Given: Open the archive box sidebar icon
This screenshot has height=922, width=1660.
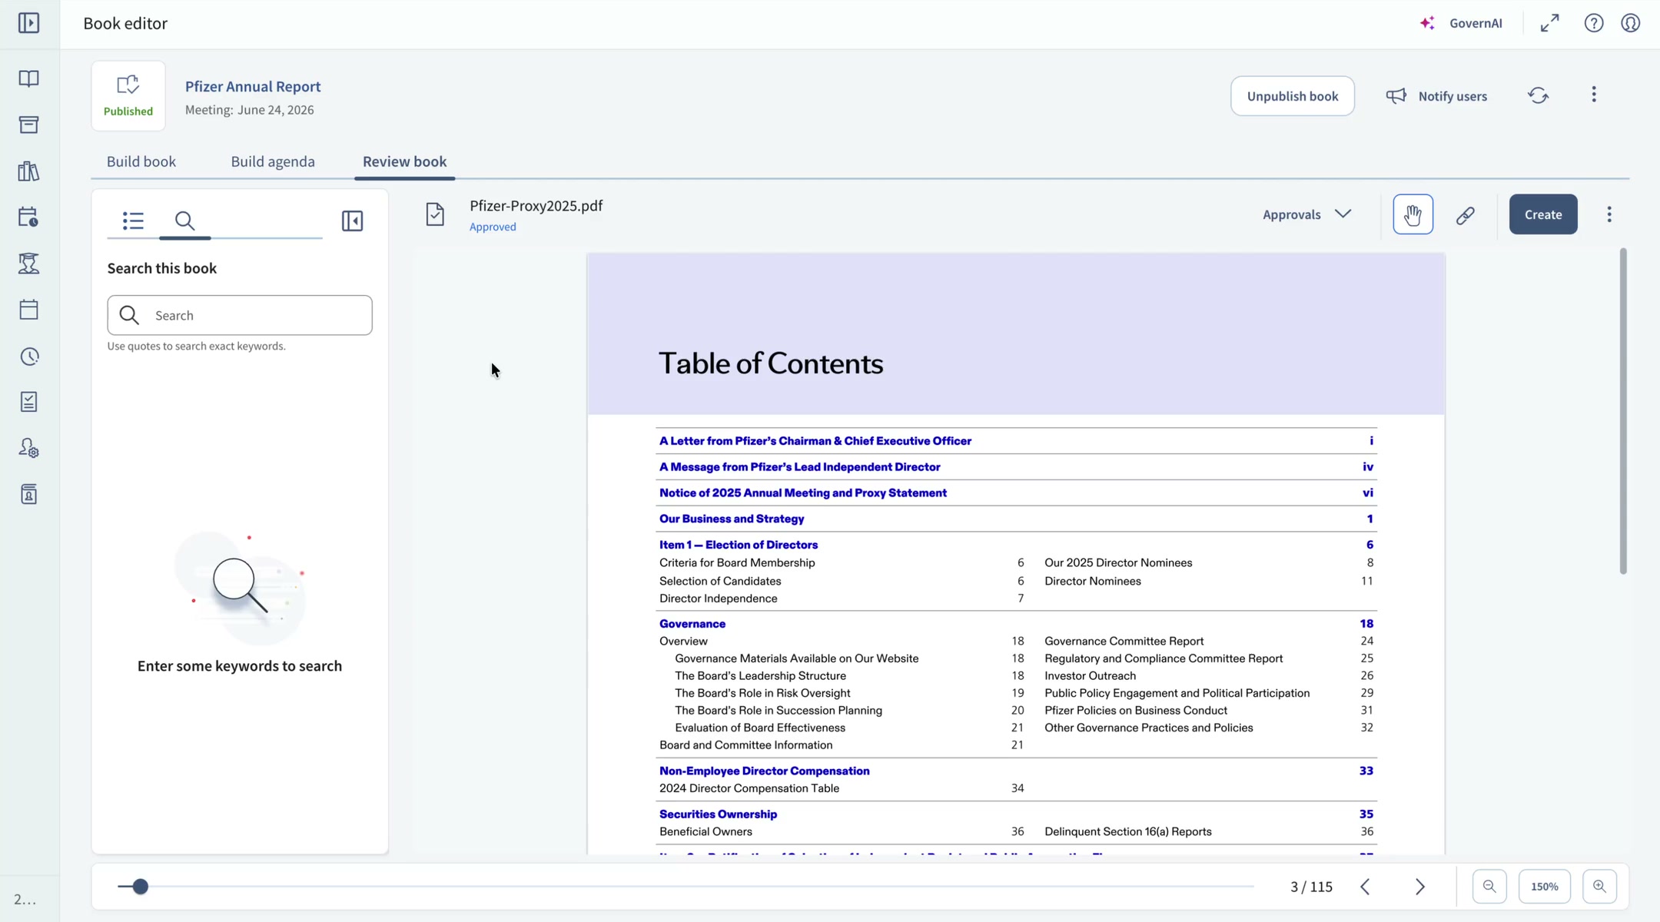Looking at the screenshot, I should tap(28, 124).
